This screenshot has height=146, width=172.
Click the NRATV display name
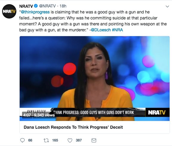click(26, 6)
